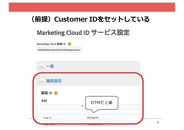Open help icon beside Marketing Cloud 組織 ID
Image resolution: width=184 pixels, height=130 pixels.
point(70,44)
